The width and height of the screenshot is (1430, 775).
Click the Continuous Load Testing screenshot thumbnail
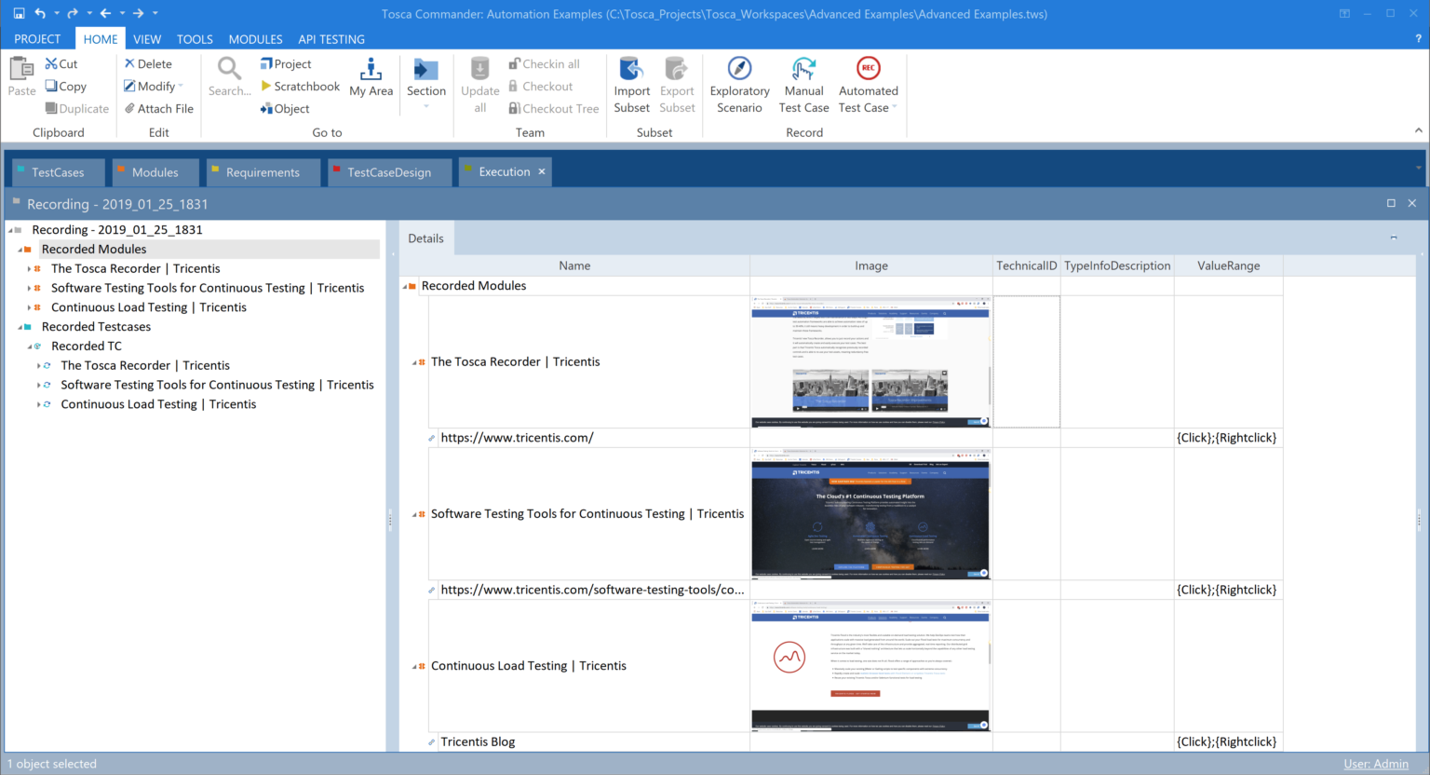(870, 664)
